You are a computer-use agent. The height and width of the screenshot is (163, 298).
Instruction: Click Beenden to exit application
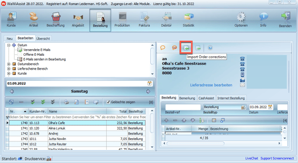click(x=285, y=20)
